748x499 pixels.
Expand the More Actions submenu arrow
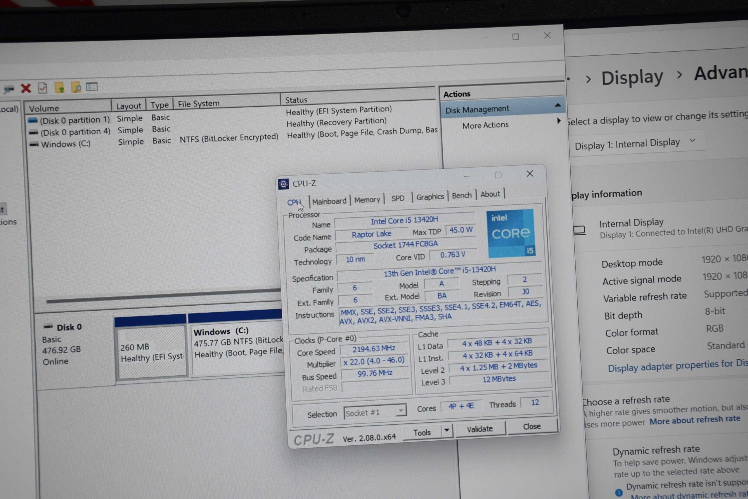point(559,121)
